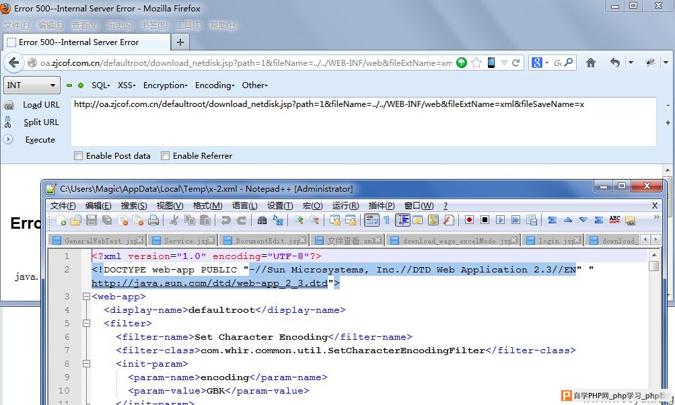The width and height of the screenshot is (675, 405).
Task: Open Notepad++ 插件(P) menu
Action: pyautogui.click(x=382, y=206)
